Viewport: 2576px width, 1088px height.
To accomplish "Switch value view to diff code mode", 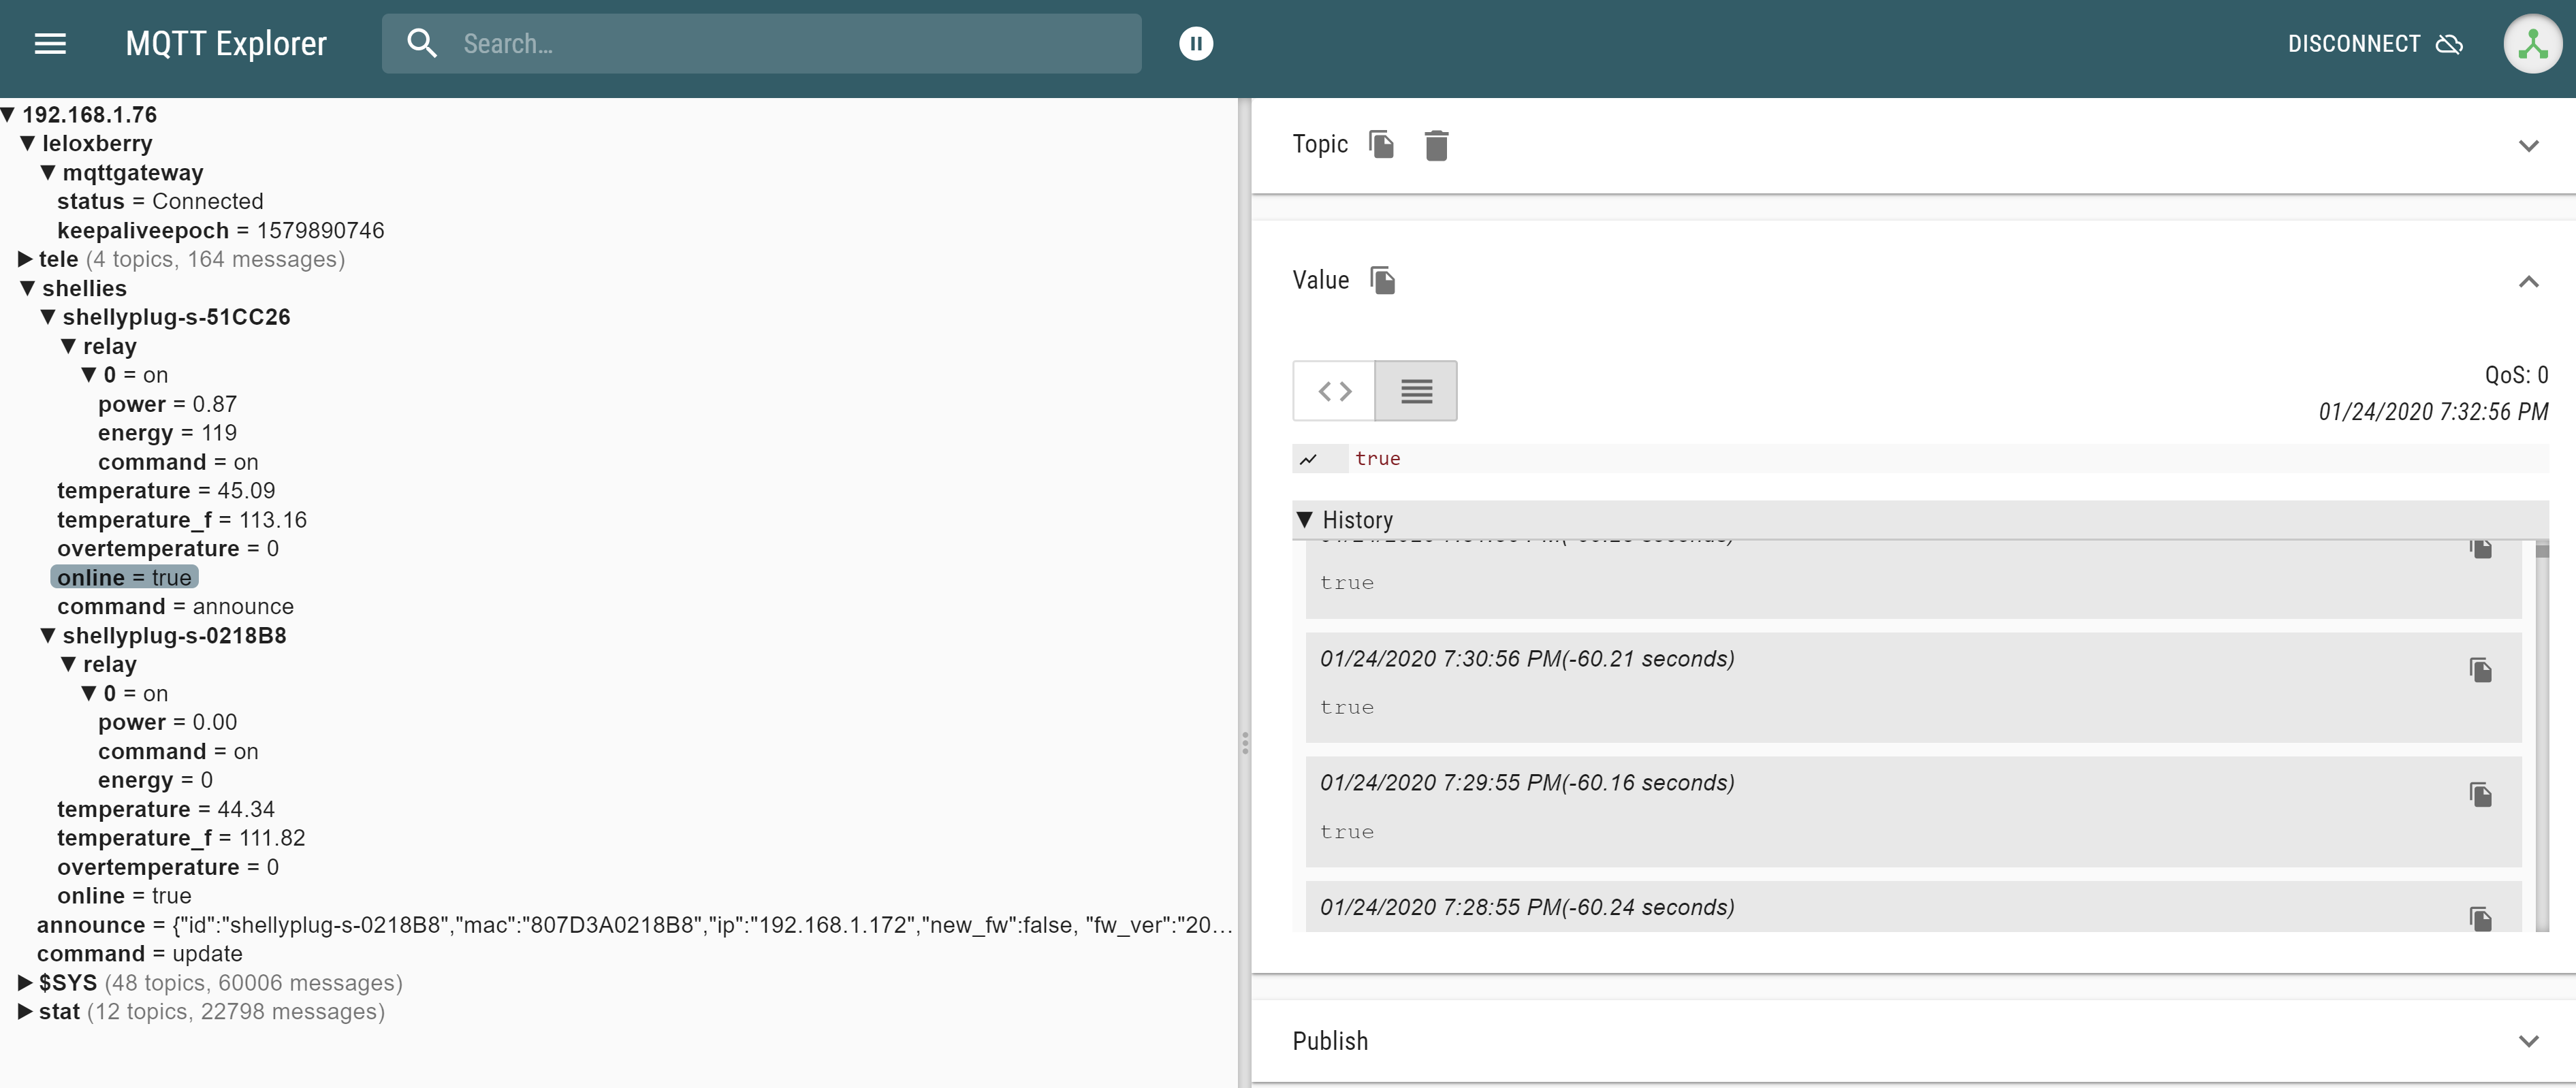I will 1334,391.
